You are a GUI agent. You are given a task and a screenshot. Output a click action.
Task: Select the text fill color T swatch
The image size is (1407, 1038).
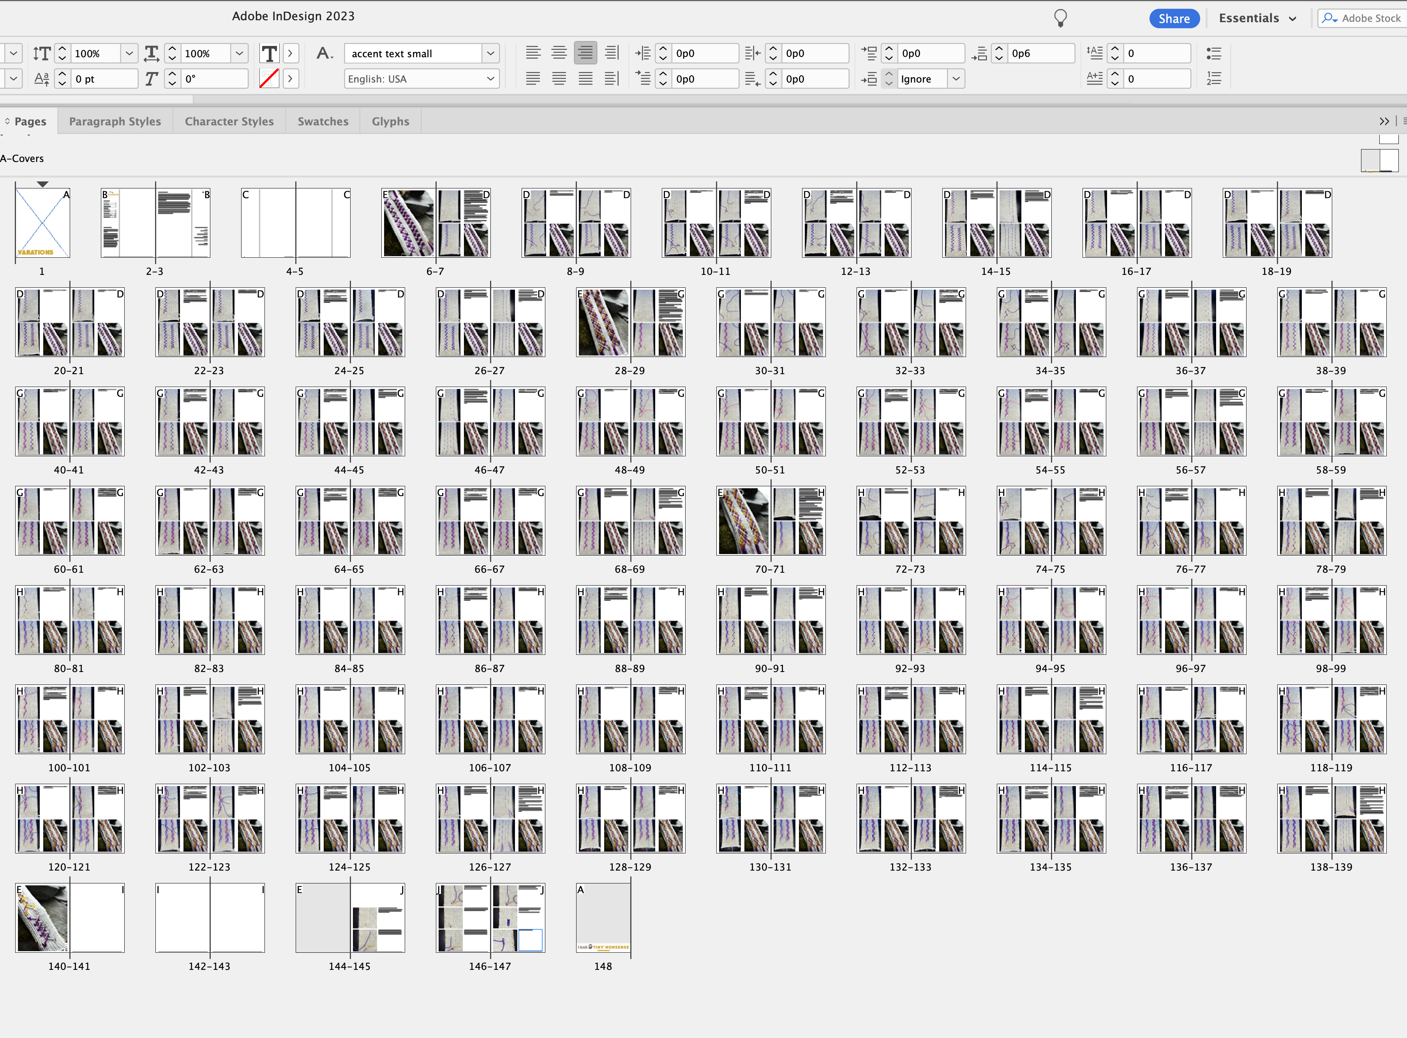point(269,53)
